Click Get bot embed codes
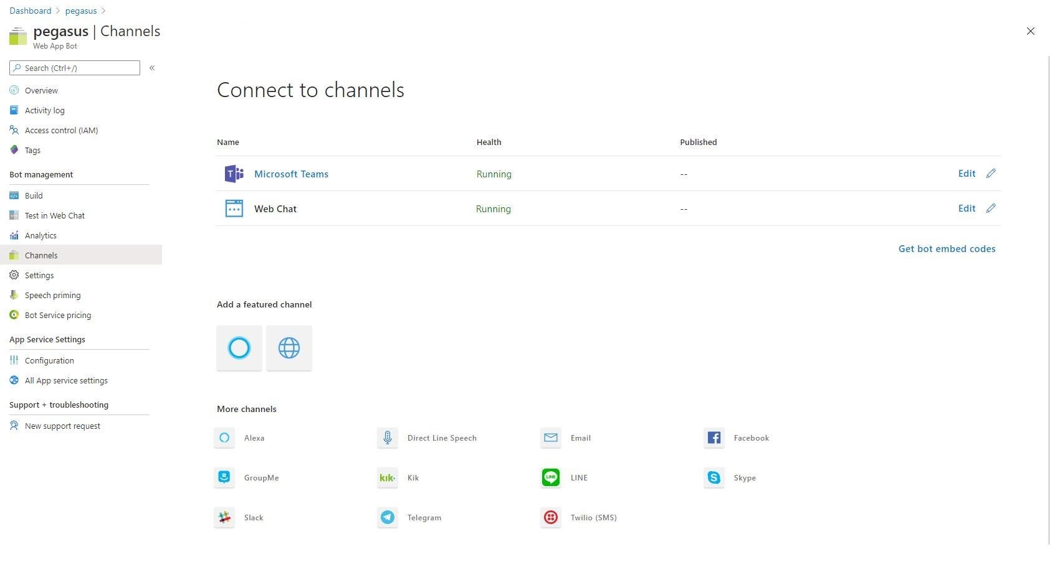 (947, 249)
